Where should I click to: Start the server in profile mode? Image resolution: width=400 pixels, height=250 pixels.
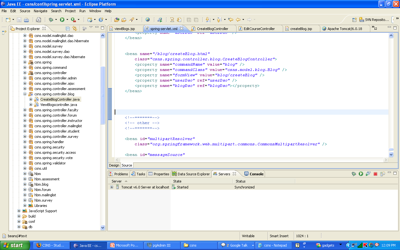(368, 174)
